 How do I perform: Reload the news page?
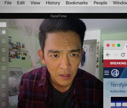point(123,55)
